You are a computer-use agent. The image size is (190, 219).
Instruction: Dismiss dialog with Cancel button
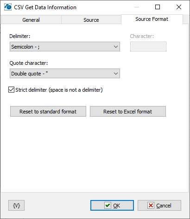click(159, 206)
